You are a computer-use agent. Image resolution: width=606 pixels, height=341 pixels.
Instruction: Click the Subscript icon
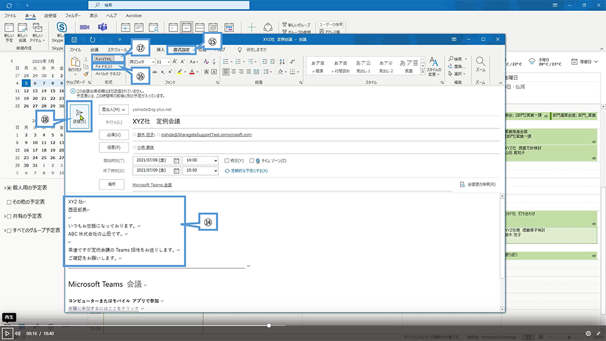(162, 72)
